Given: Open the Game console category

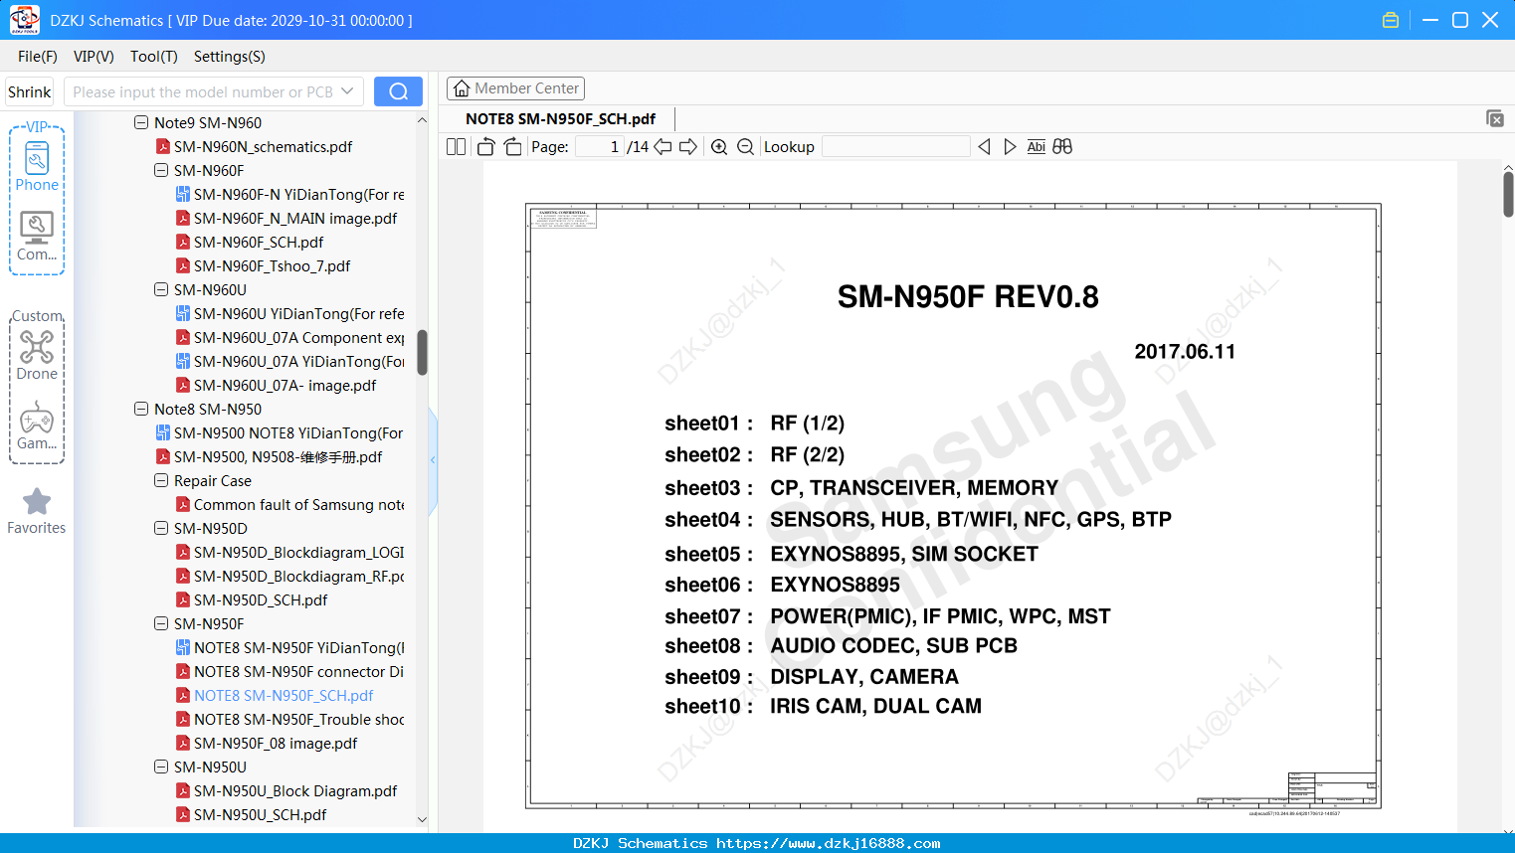Looking at the screenshot, I should pos(37,426).
